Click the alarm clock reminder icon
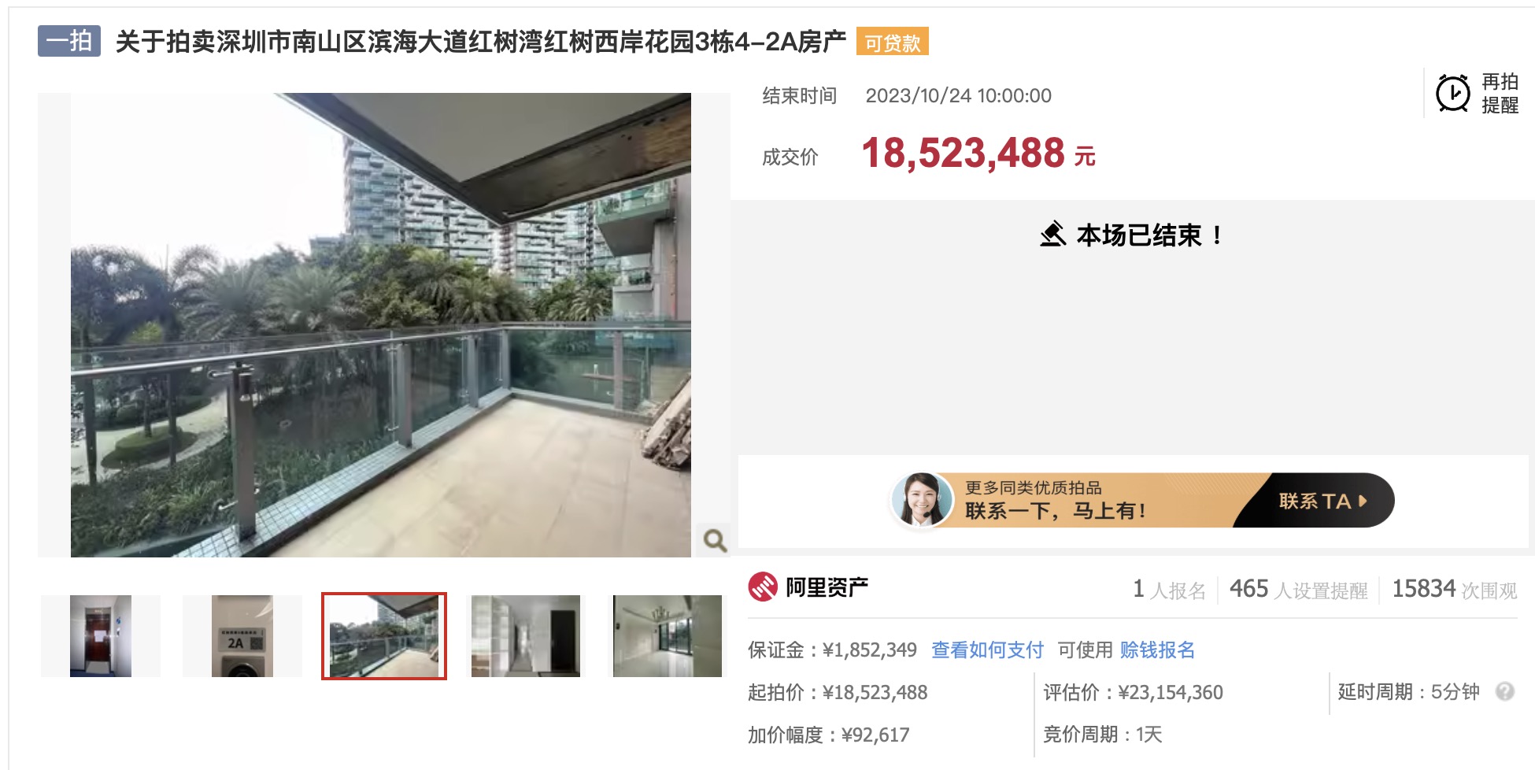The height and width of the screenshot is (770, 1535). pyautogui.click(x=1452, y=94)
